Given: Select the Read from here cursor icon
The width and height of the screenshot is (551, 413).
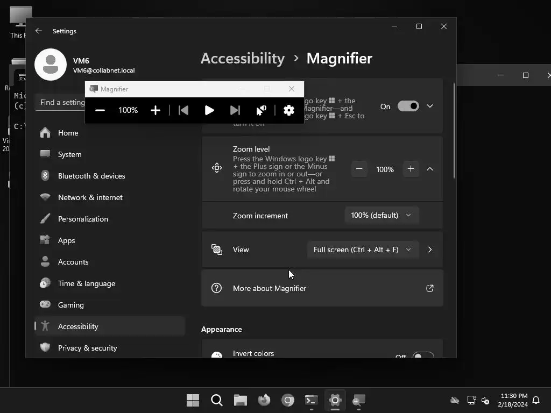Looking at the screenshot, I should point(261,110).
